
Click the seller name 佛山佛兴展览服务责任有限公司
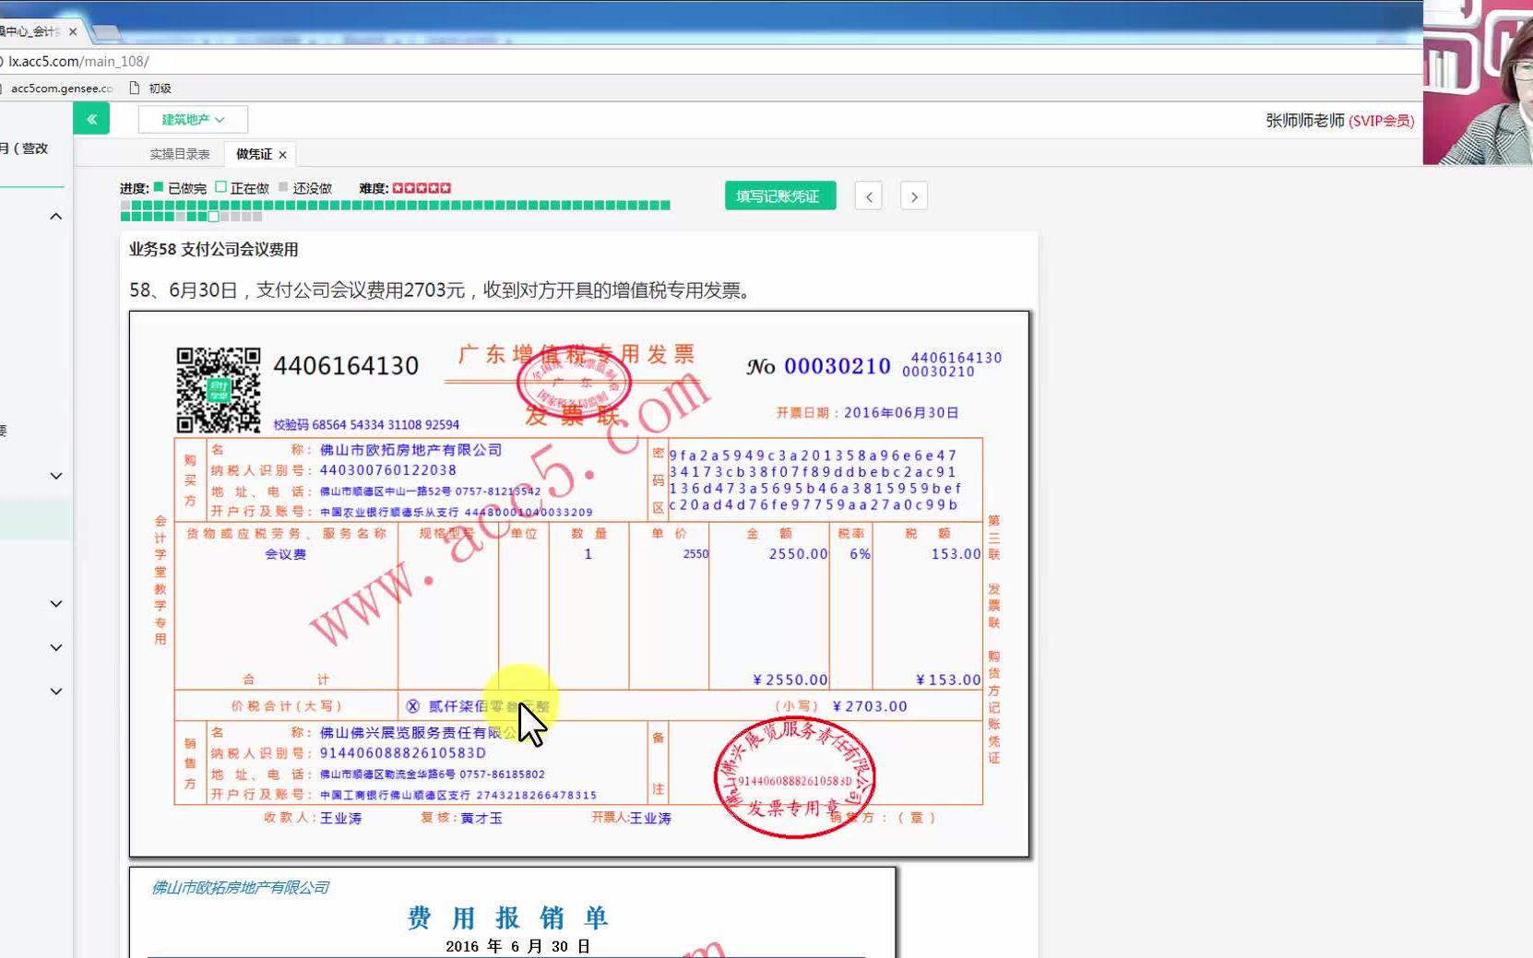[x=418, y=733]
